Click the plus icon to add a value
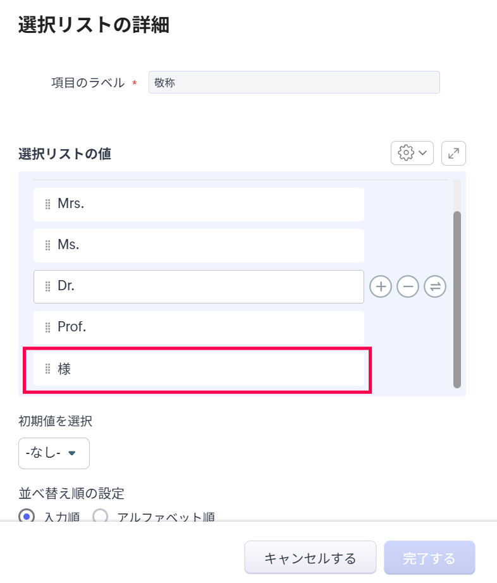This screenshot has width=497, height=583. click(380, 286)
